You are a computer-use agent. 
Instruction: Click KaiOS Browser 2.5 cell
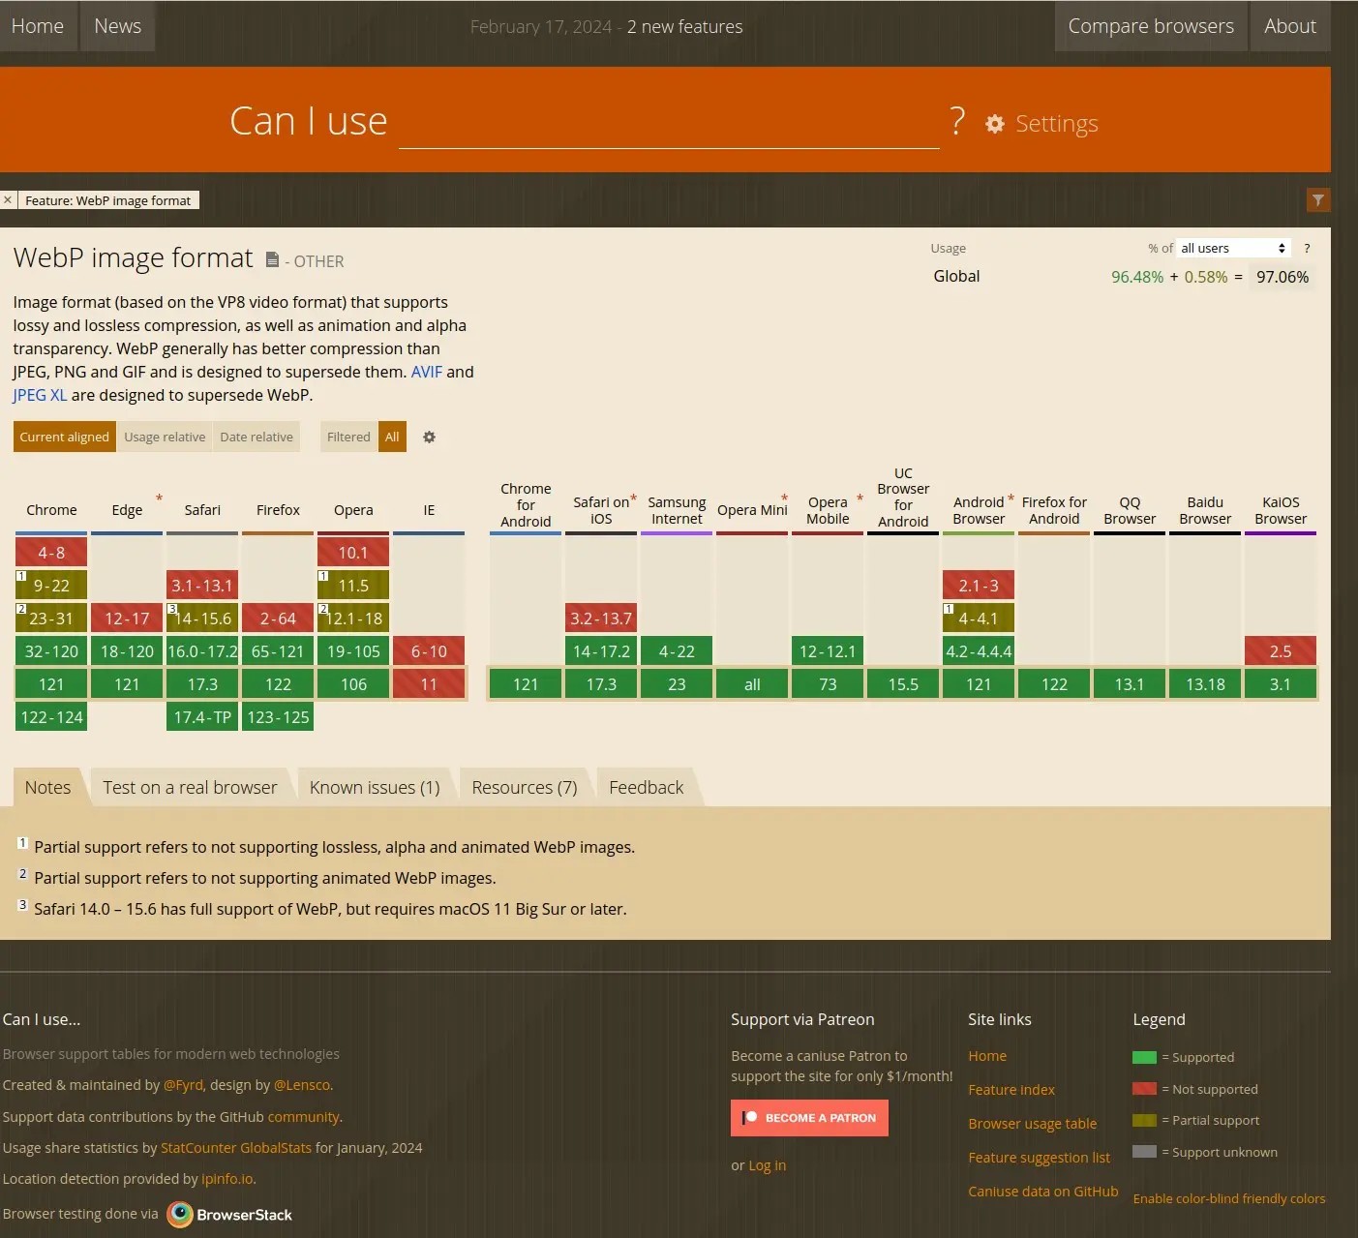coord(1281,651)
